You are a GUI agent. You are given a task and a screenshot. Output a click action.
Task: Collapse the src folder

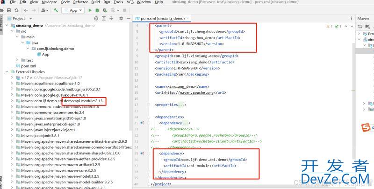(x=12, y=31)
